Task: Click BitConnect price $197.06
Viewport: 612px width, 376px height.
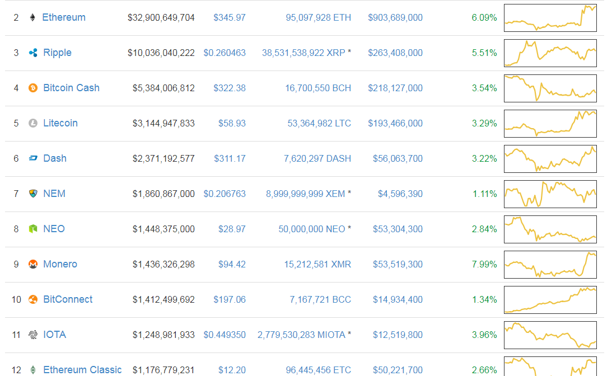Action: tap(230, 299)
